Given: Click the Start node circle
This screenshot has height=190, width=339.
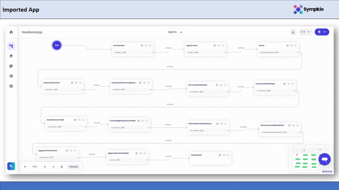Looking at the screenshot, I should coord(57,45).
